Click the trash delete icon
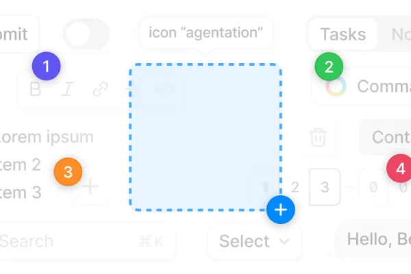Viewport: 411px width, 274px height. tap(319, 137)
